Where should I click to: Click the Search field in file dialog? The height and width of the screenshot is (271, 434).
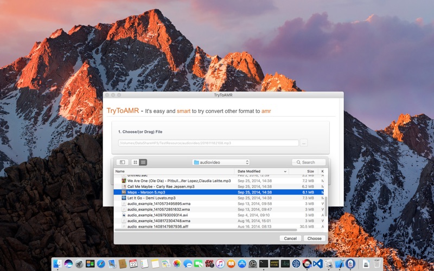(309, 162)
